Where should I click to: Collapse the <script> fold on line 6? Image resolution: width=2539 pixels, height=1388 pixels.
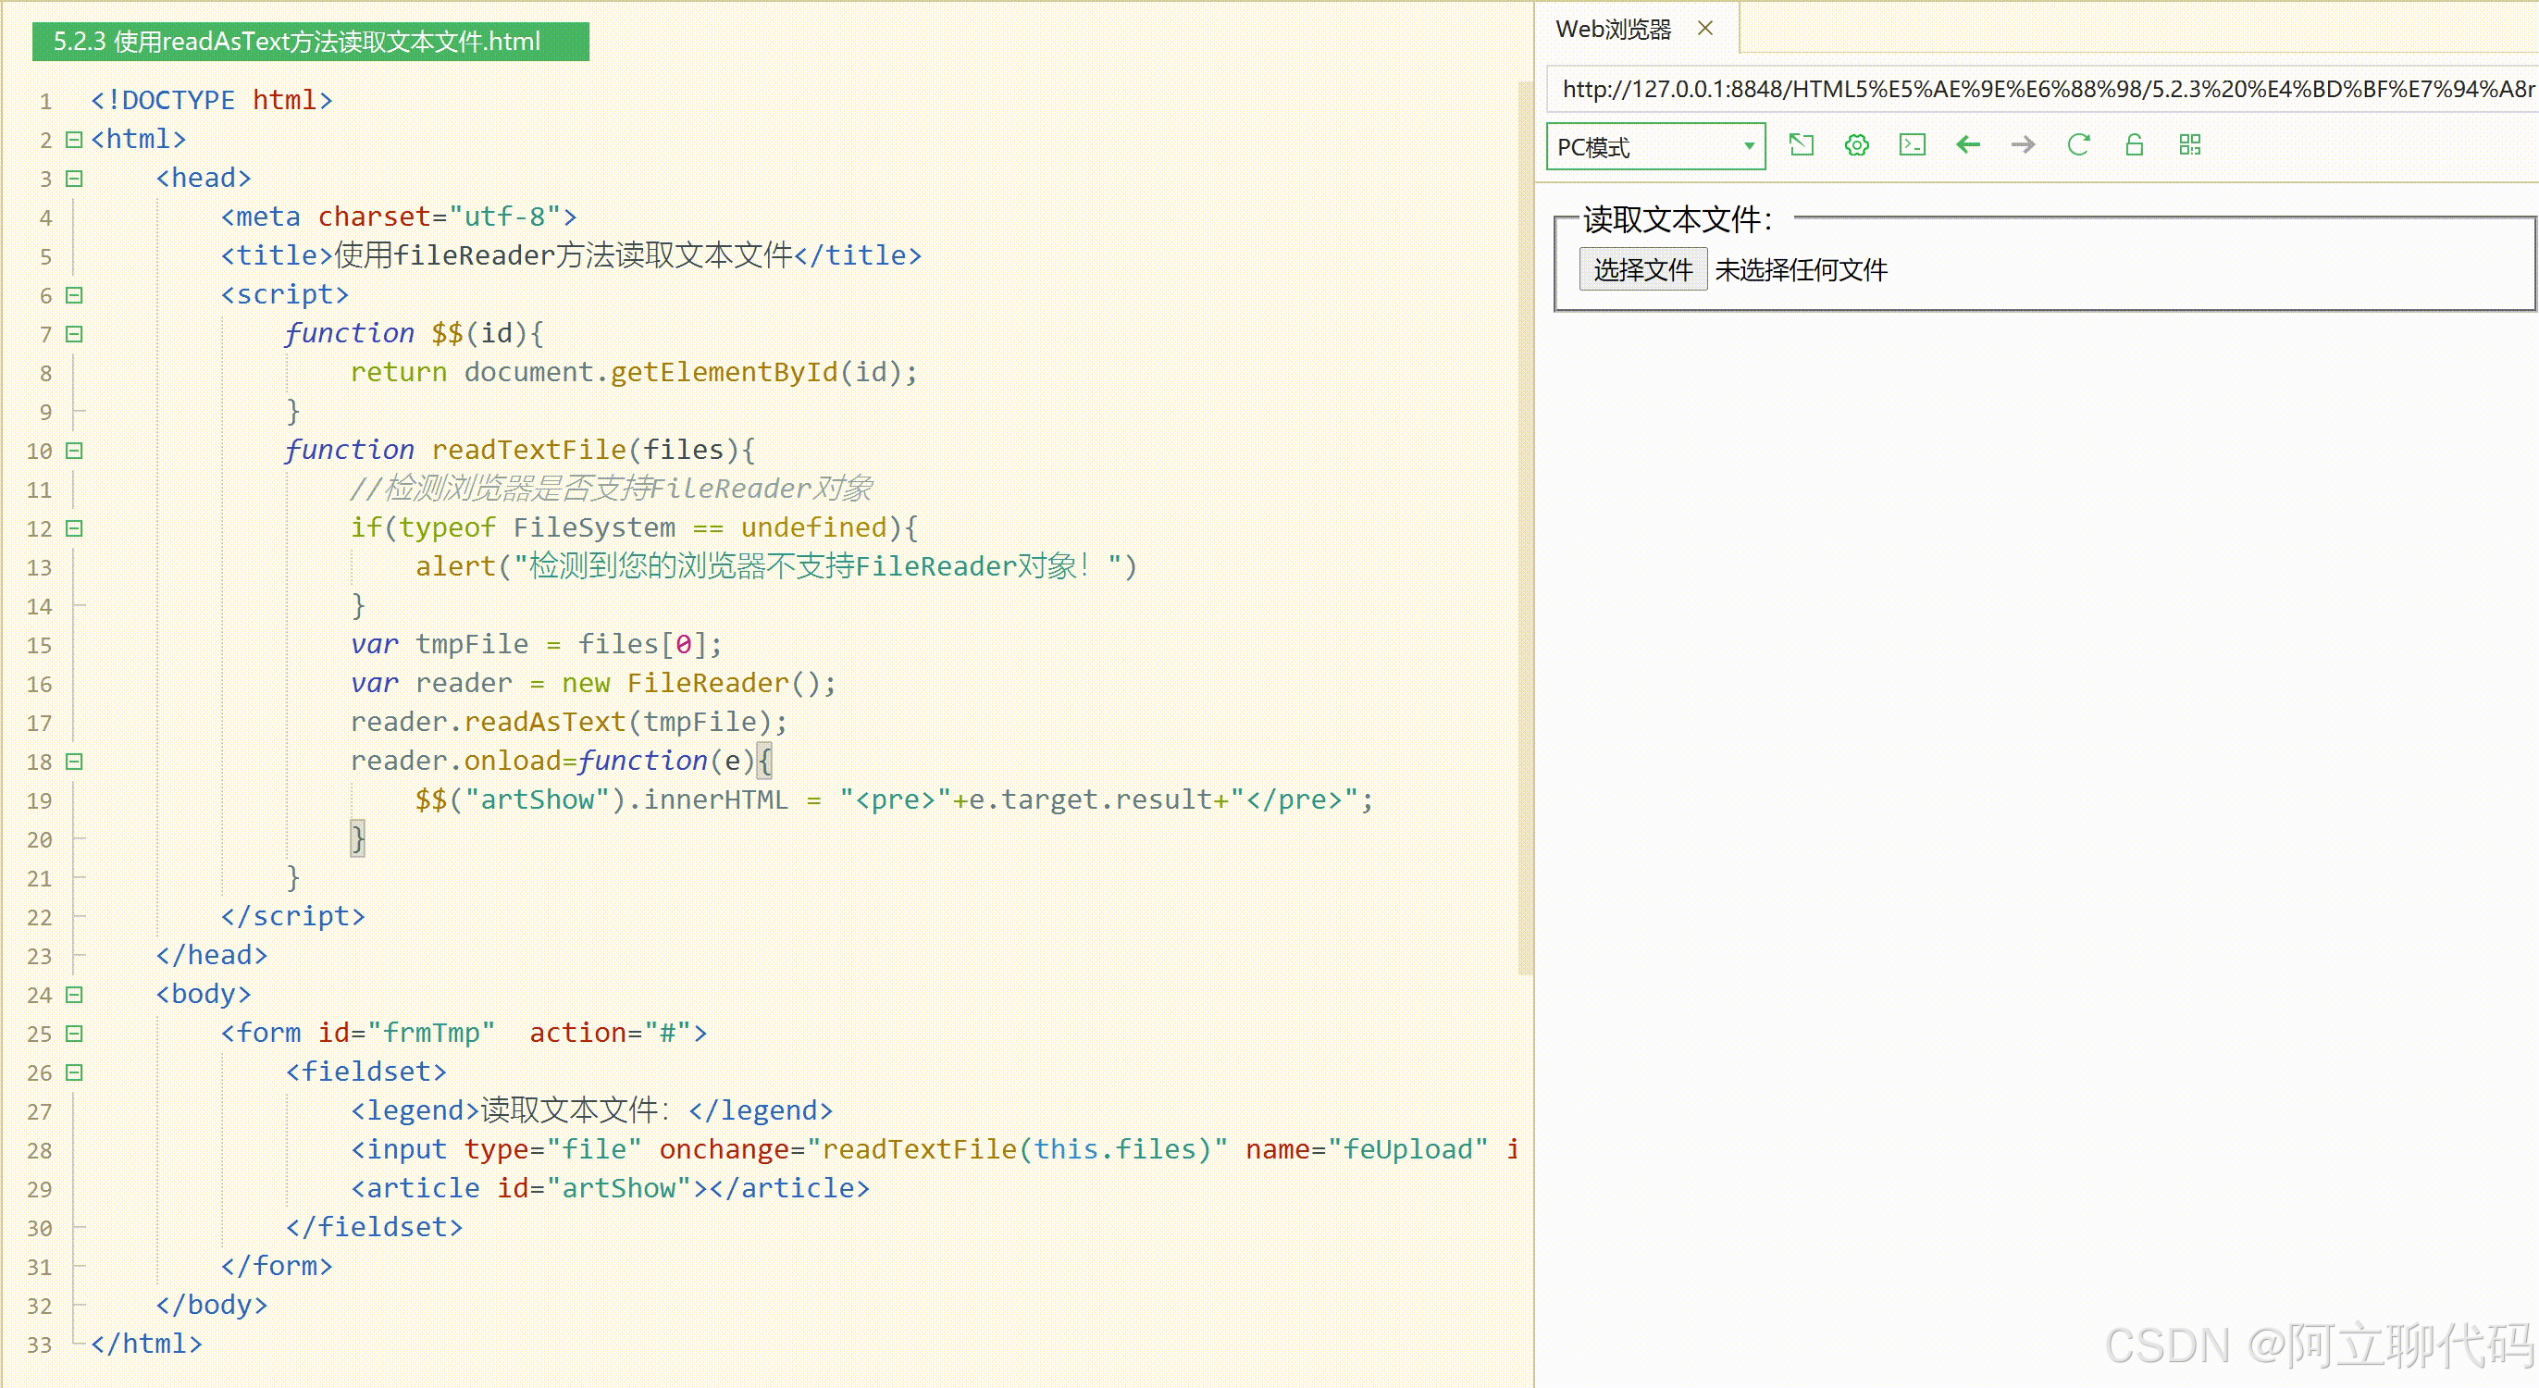click(x=74, y=295)
